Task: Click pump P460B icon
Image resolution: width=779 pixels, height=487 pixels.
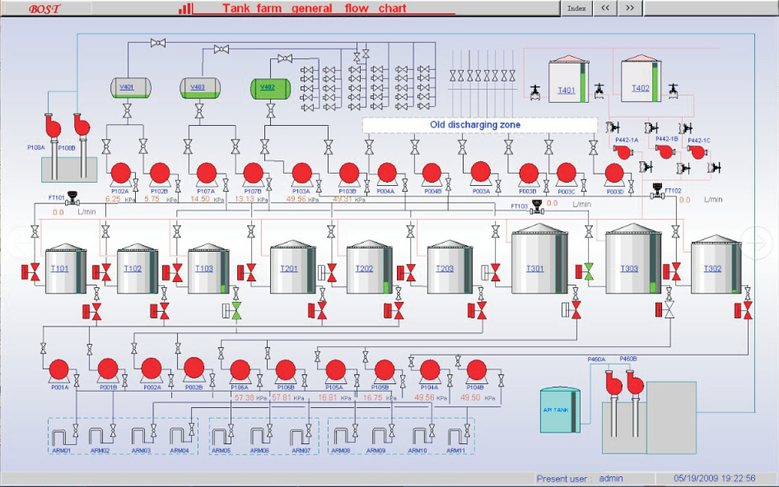Action: click(634, 383)
